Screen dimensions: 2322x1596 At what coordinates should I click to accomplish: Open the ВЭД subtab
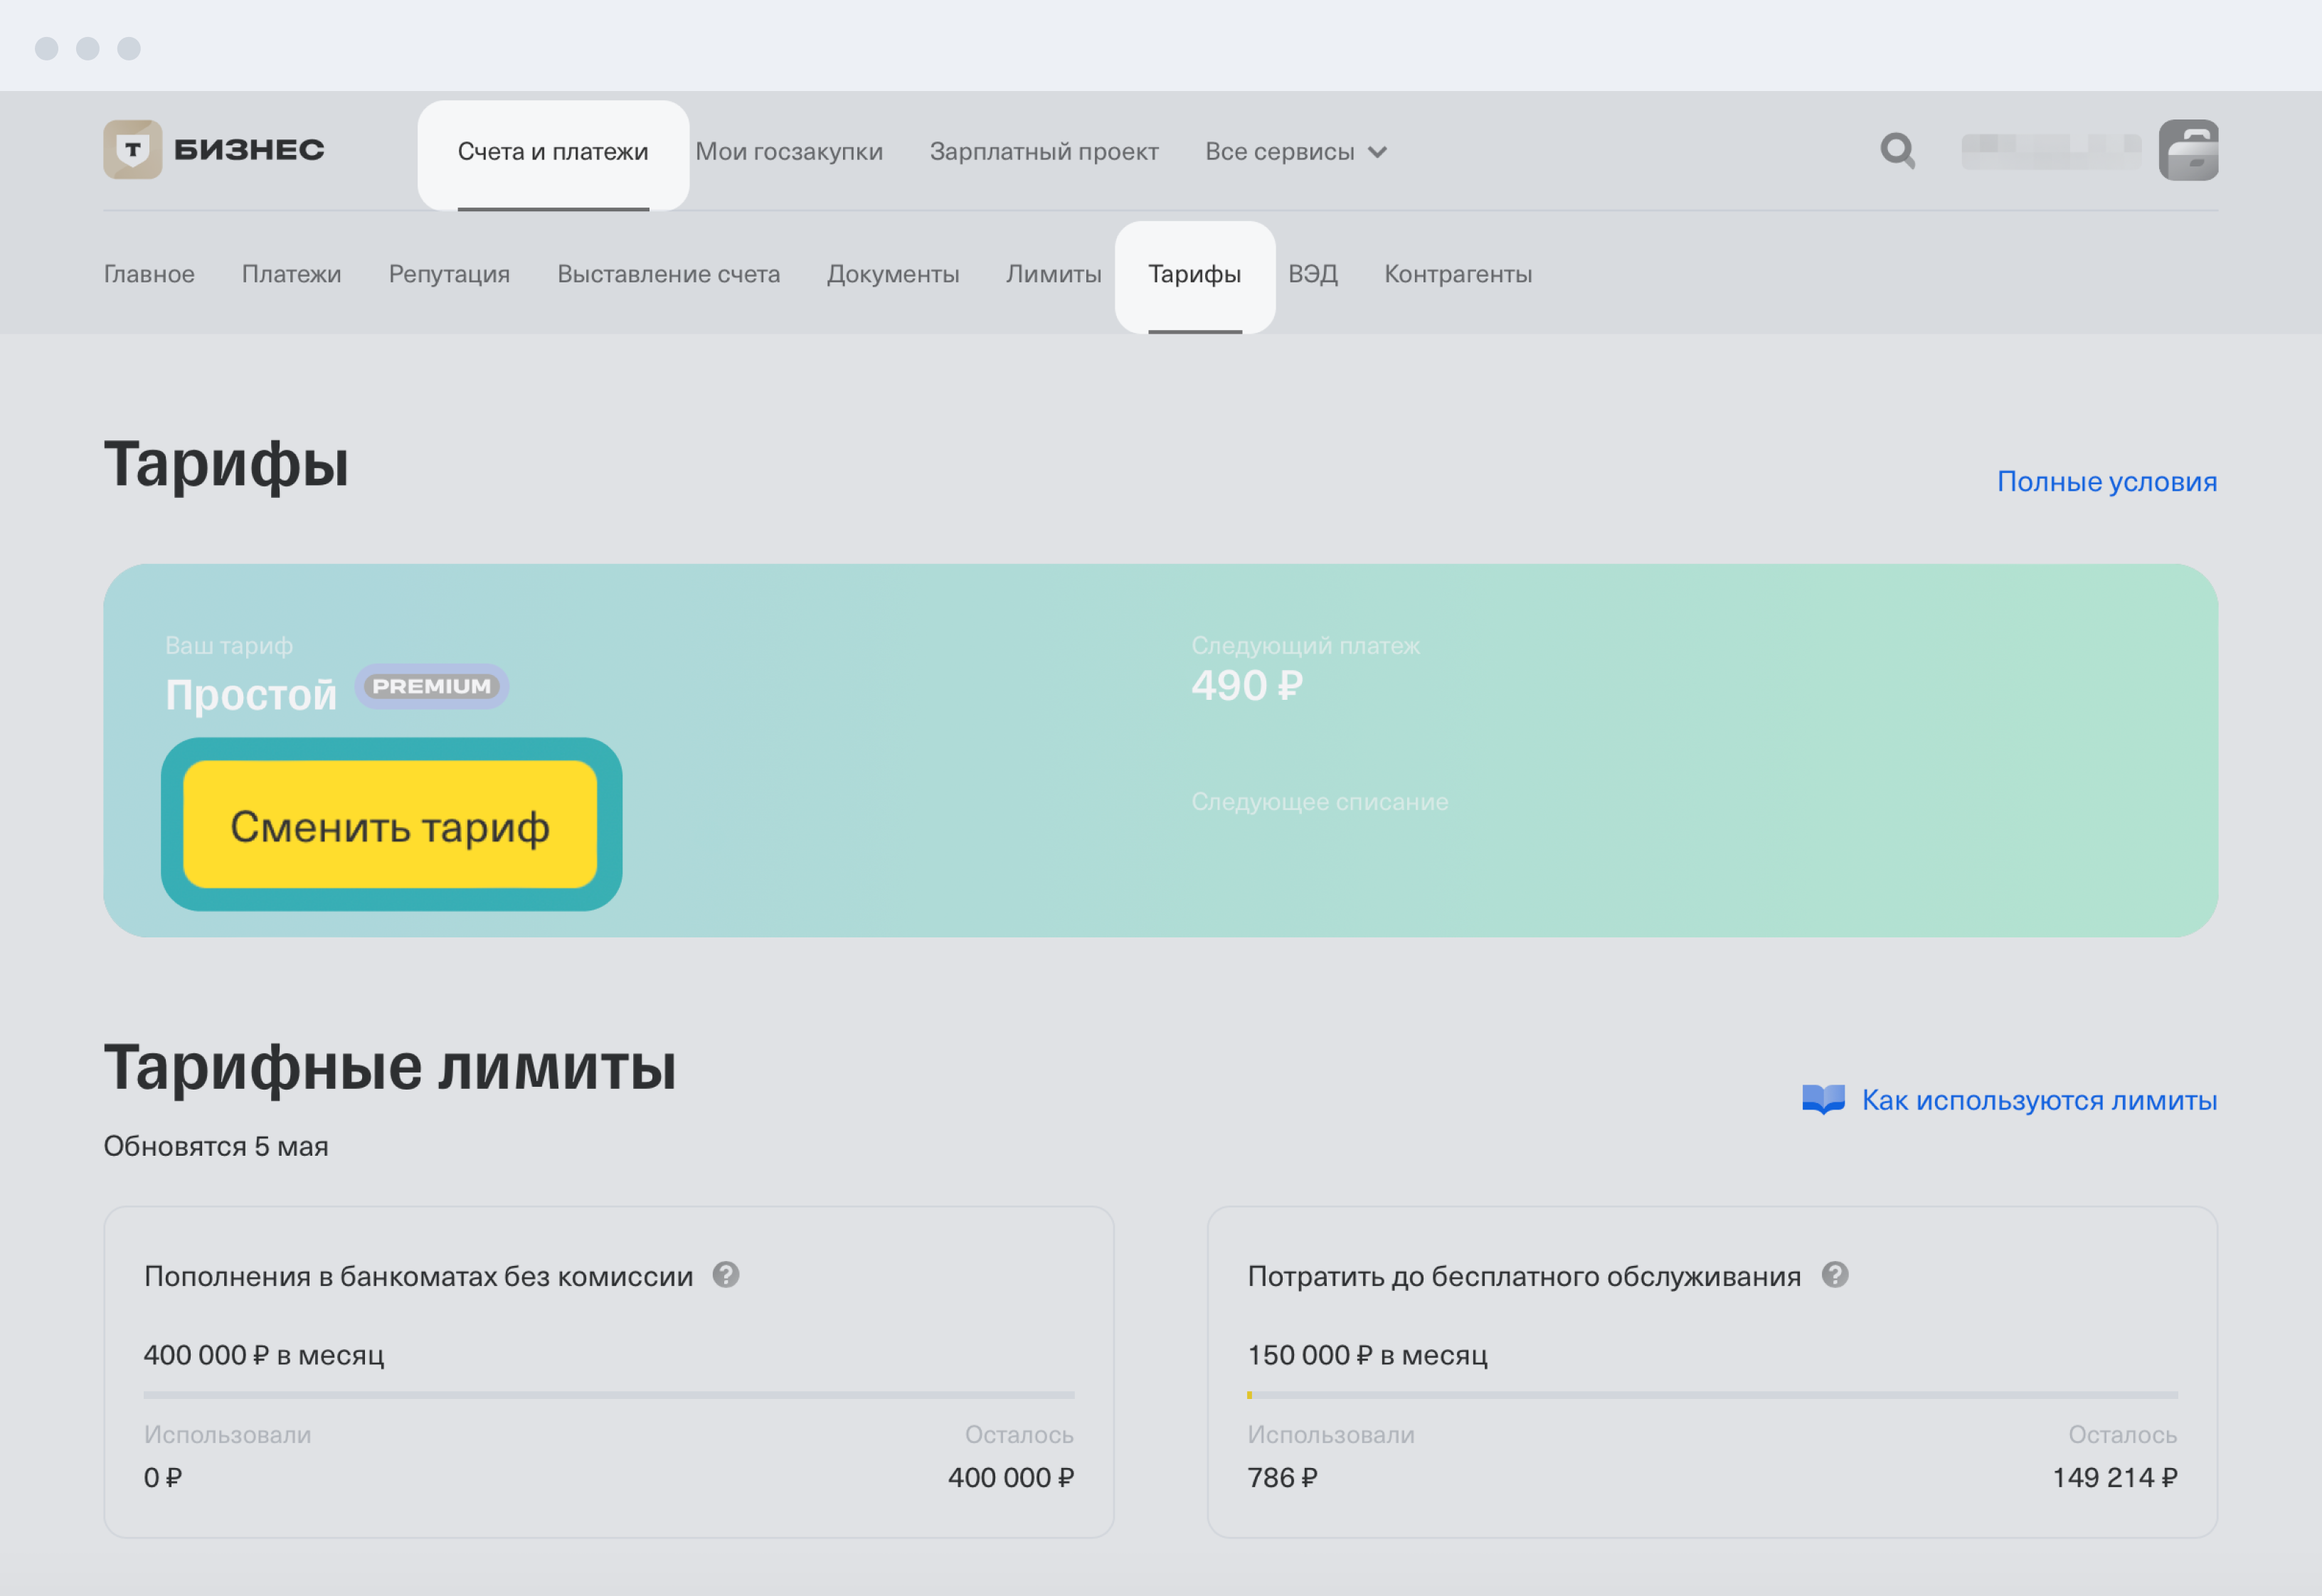[x=1312, y=274]
